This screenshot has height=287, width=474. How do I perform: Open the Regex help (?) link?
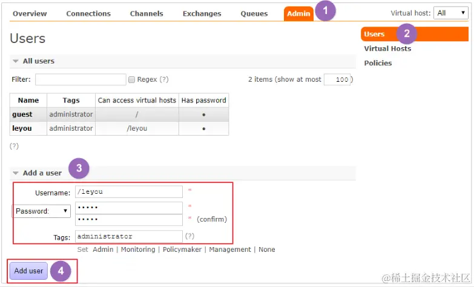click(164, 79)
